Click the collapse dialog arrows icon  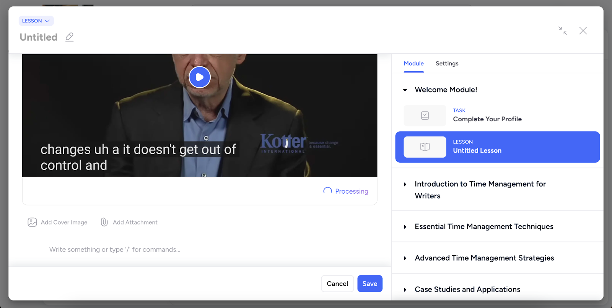point(562,31)
